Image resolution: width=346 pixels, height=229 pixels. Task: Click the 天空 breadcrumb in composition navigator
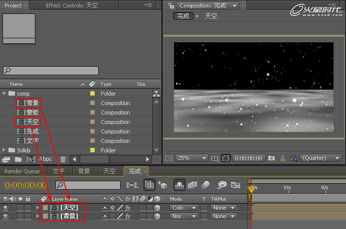pos(211,16)
